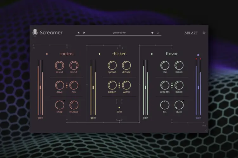Click the release knob
This screenshot has height=158, width=238.
[74, 105]
